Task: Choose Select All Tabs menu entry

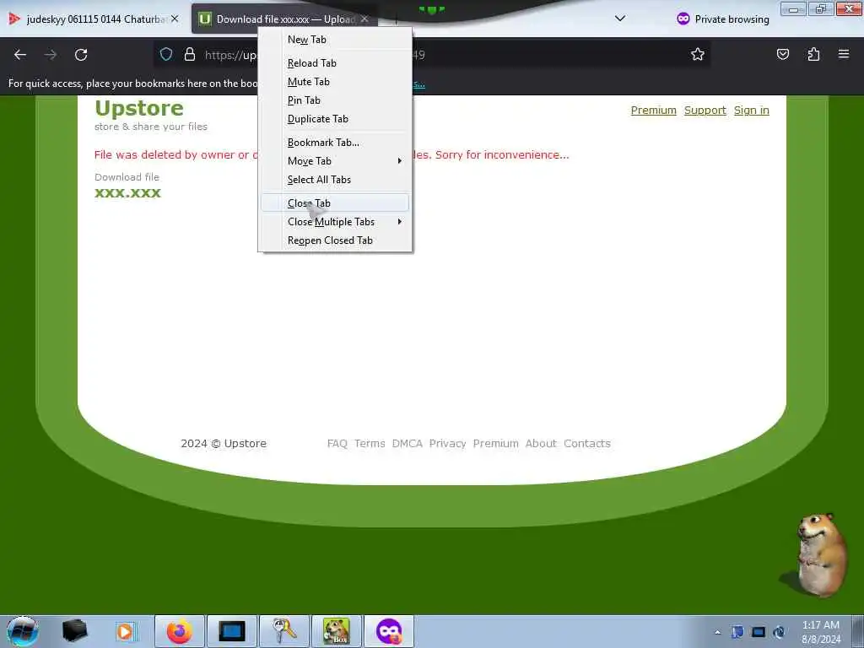Action: 335,180
